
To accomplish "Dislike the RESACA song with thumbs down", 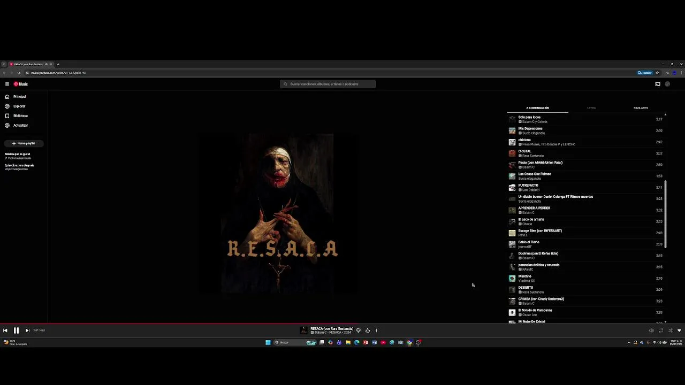I will [x=359, y=330].
